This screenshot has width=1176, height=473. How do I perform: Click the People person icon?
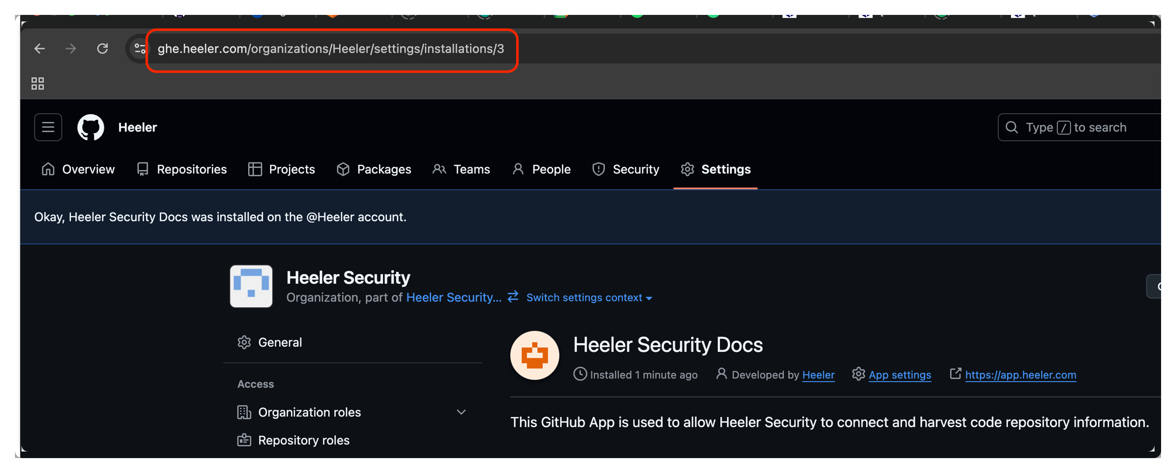pyautogui.click(x=518, y=169)
